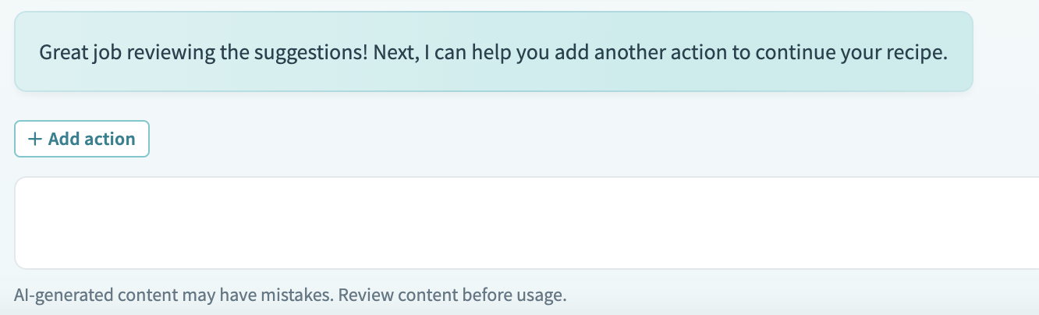Select the teal assistant message bubble
Viewport: 1039px width, 315px height.
(x=493, y=52)
